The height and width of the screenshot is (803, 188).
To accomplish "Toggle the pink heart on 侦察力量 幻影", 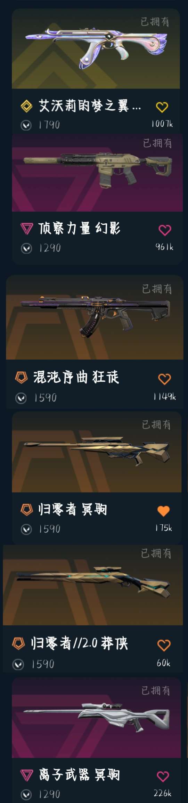I will (x=165, y=230).
